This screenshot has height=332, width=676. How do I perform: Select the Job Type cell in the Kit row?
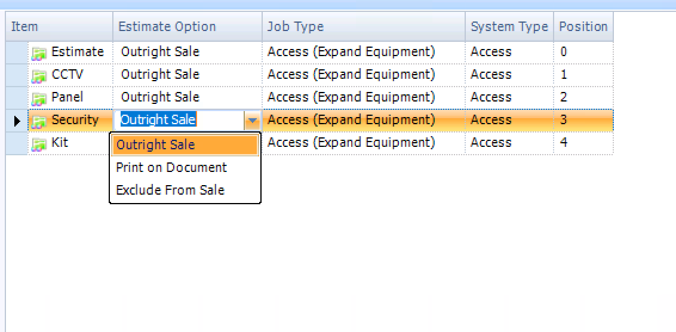click(x=364, y=143)
